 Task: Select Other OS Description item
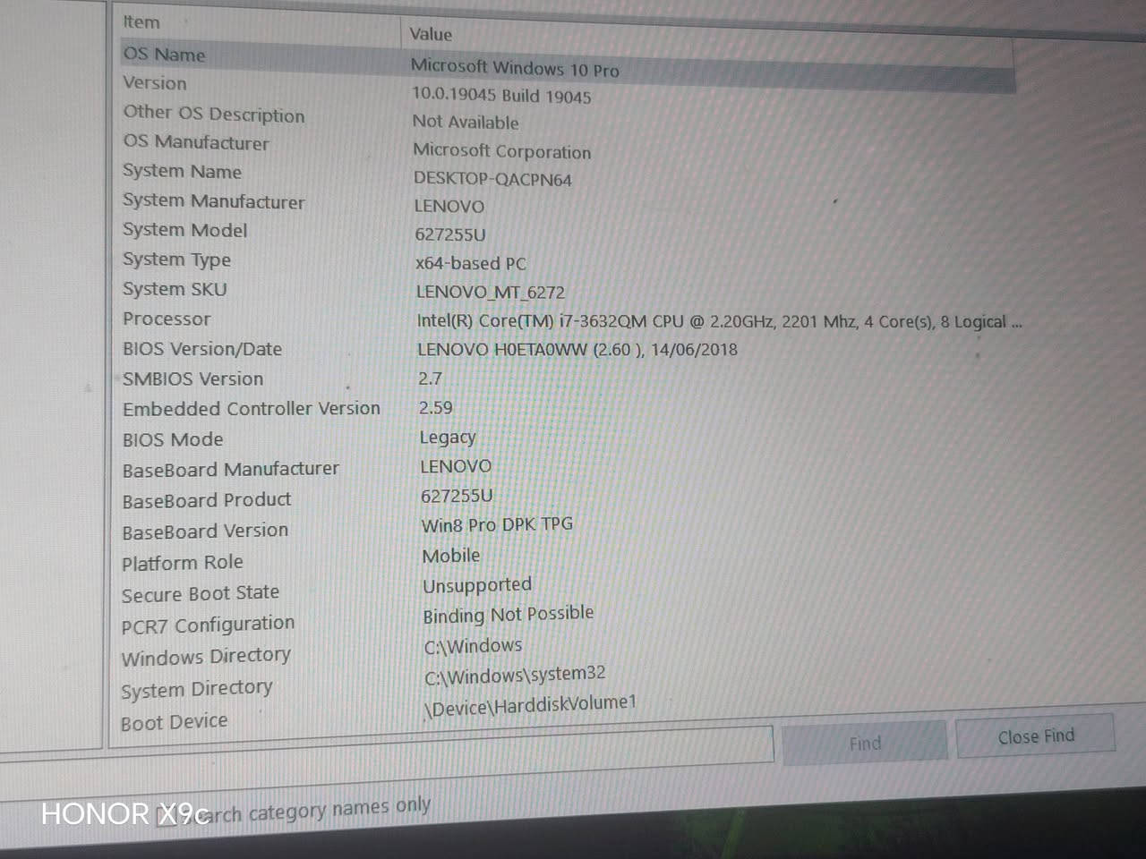[214, 114]
